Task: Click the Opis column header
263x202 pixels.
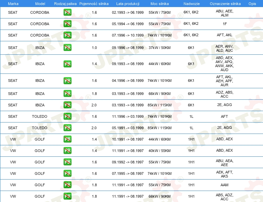Action: pos(252,4)
